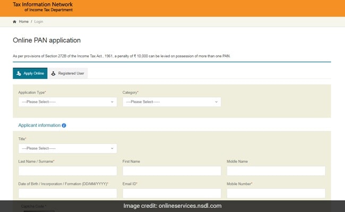The height and width of the screenshot is (212, 345).
Task: Select the Apply Online tab label
Action: (34, 74)
